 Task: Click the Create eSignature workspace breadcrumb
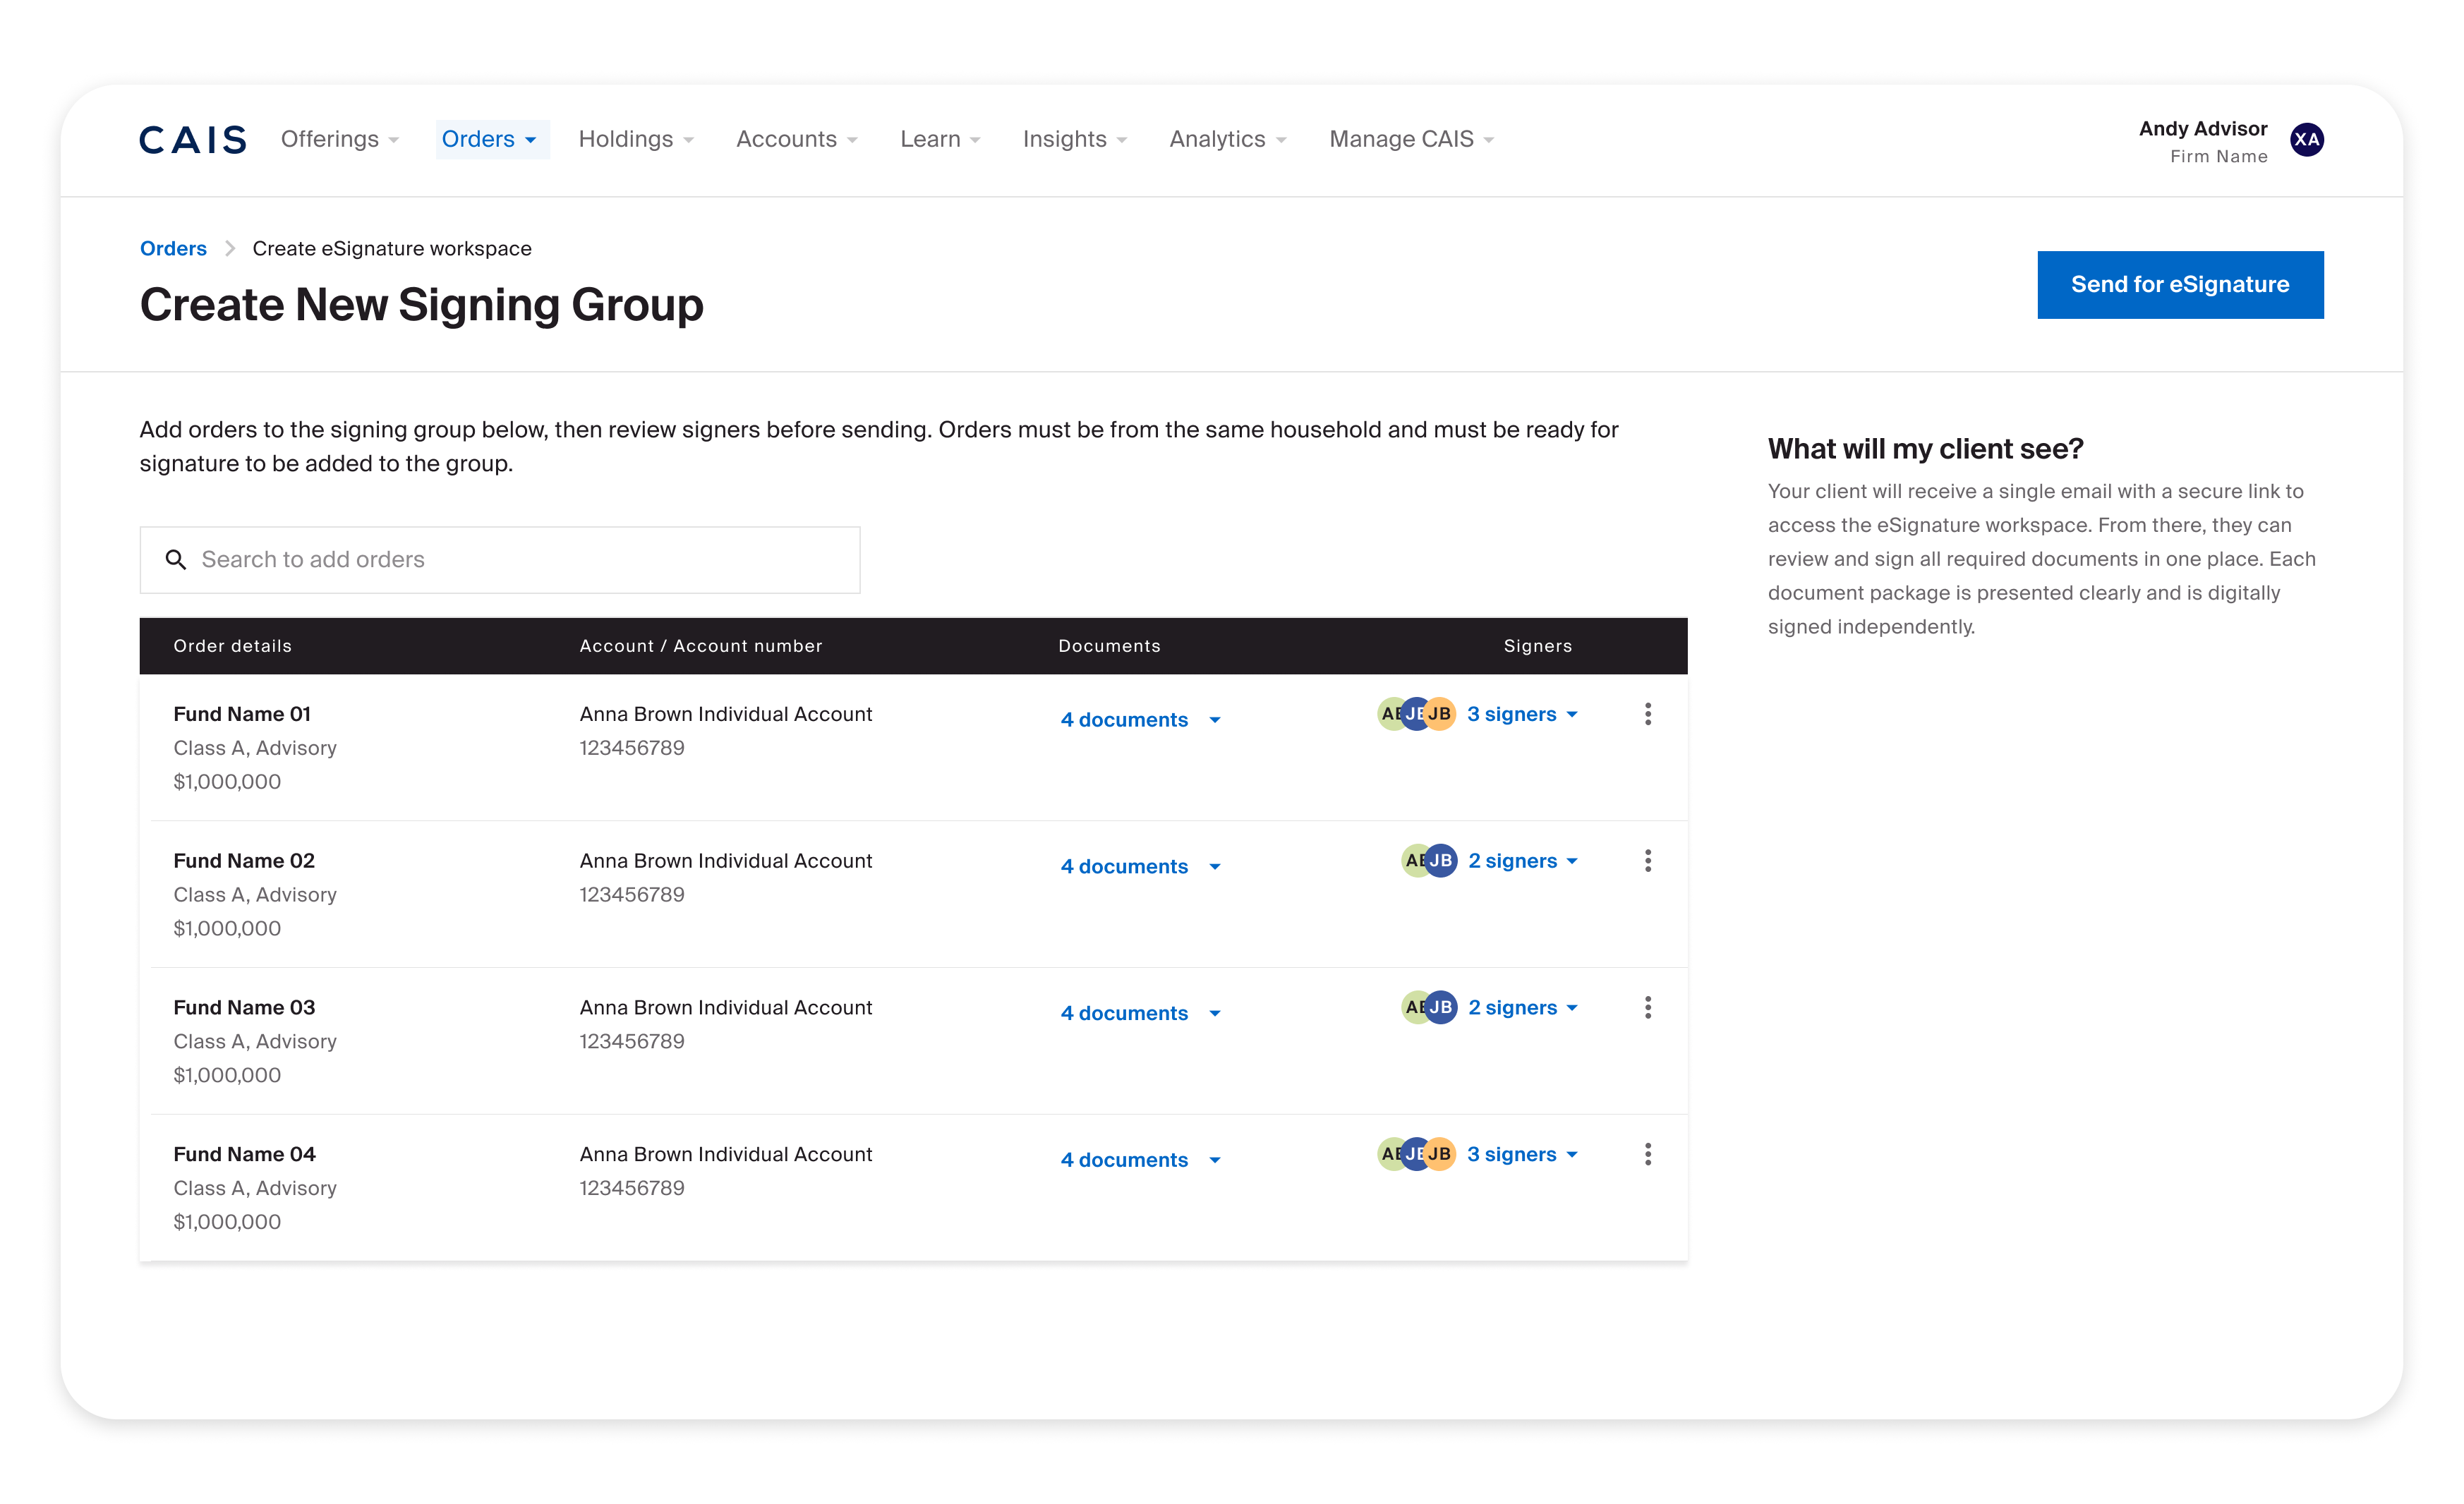click(392, 249)
